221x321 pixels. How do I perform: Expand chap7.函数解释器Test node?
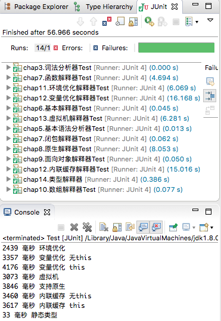pyautogui.click(x=8, y=78)
